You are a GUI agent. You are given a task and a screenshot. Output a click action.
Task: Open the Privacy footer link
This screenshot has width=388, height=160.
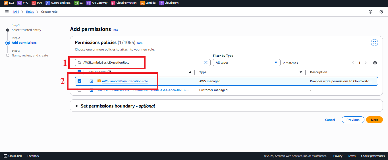(x=338, y=156)
